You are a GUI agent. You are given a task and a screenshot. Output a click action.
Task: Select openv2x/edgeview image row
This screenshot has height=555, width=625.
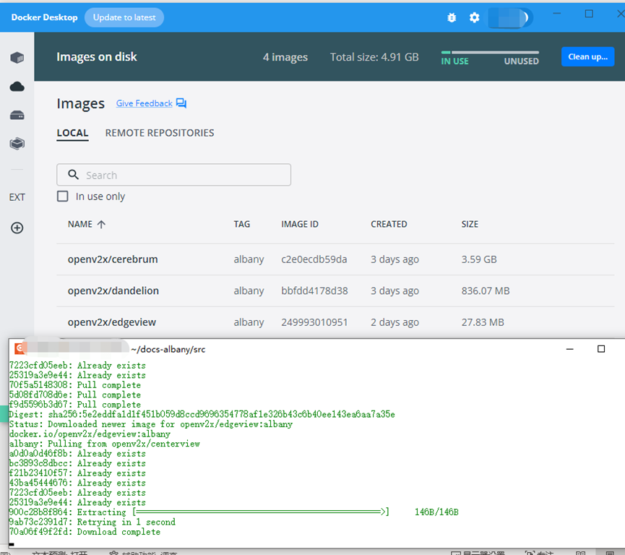coord(335,322)
